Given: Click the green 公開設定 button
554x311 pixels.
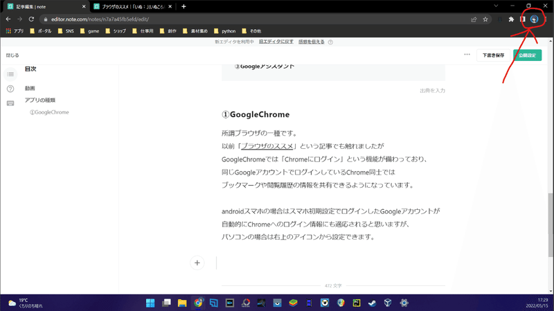Looking at the screenshot, I should pyautogui.click(x=527, y=55).
